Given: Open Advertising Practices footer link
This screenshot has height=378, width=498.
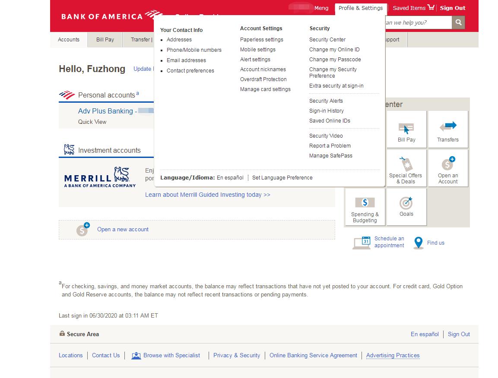Looking at the screenshot, I should tap(393, 356).
